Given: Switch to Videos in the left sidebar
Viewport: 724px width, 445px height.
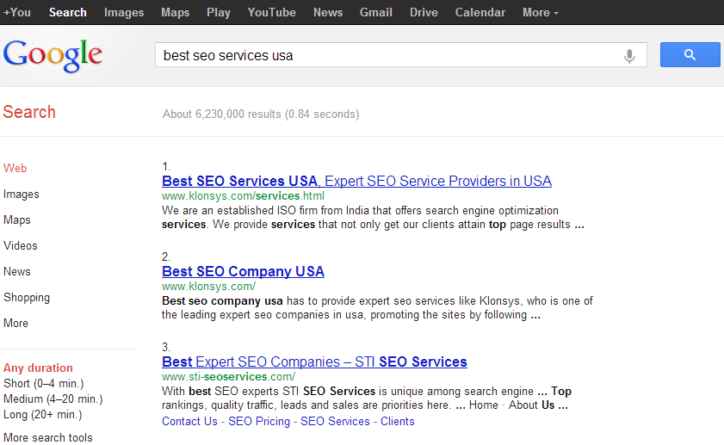Looking at the screenshot, I should (x=21, y=245).
